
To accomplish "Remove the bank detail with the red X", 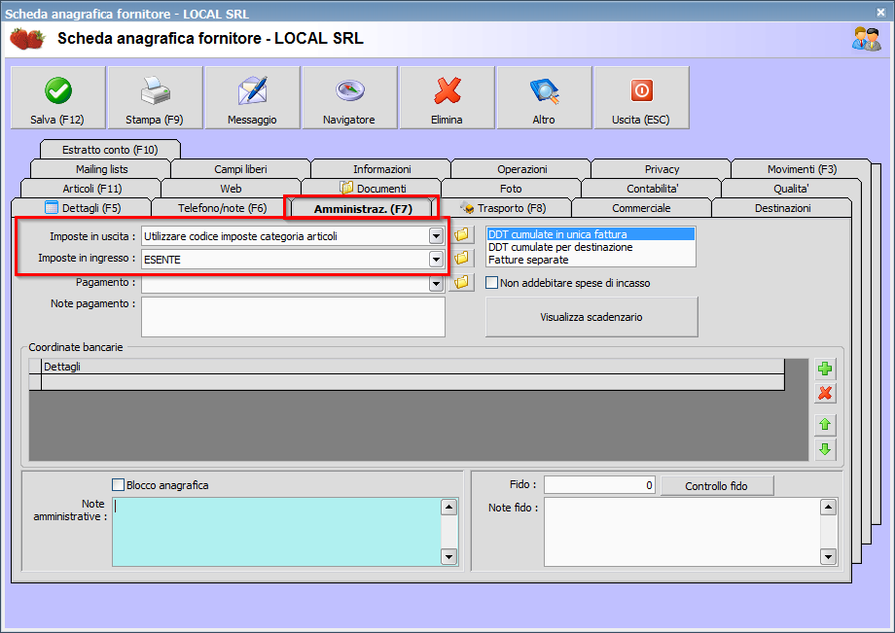I will tap(825, 393).
